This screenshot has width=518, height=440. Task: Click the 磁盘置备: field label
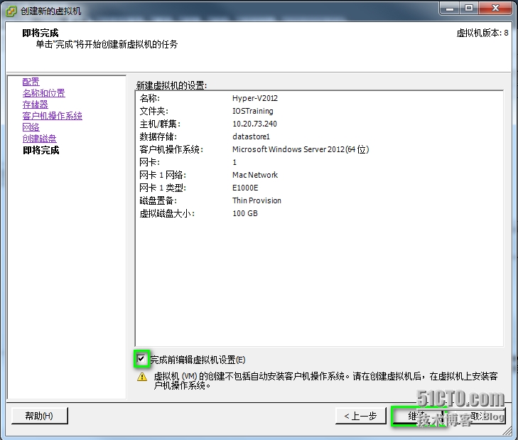[x=158, y=200]
